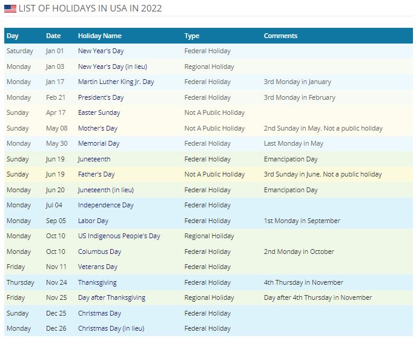Image resolution: width=419 pixels, height=344 pixels.
Task: Open the Day after Thanksgiving link
Action: pos(111,297)
